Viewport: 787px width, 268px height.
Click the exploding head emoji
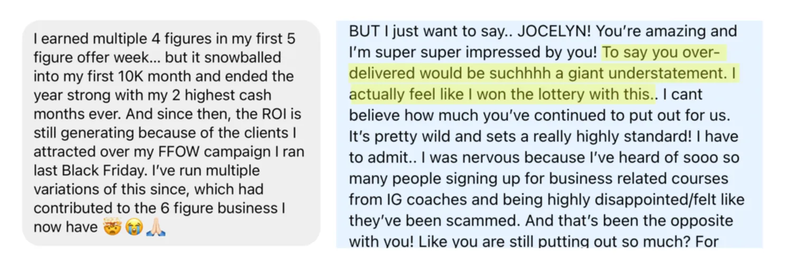click(x=112, y=227)
